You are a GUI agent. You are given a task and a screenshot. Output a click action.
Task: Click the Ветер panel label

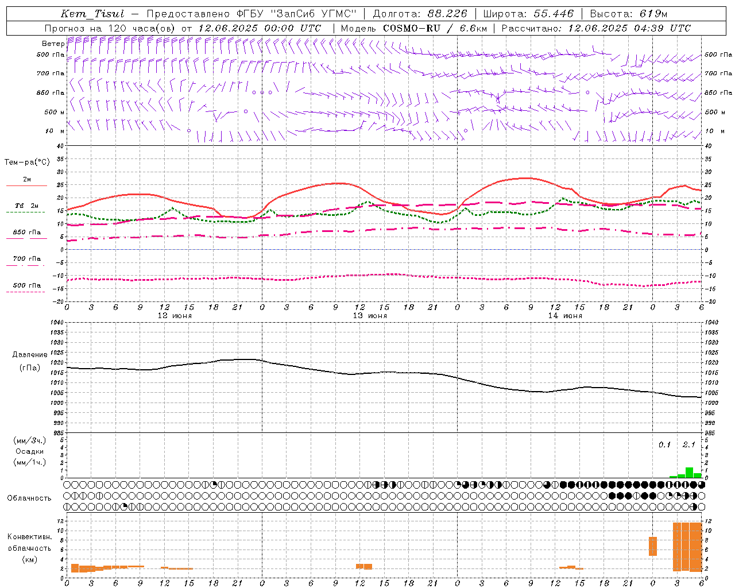point(53,44)
